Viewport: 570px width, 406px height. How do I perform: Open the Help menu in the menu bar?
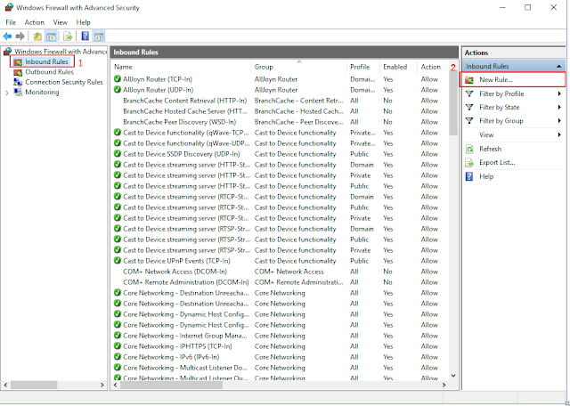coord(83,22)
